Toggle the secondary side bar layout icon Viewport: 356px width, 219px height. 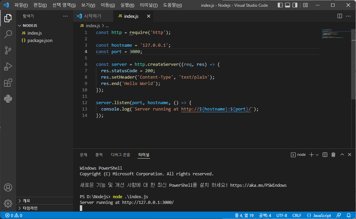point(295,5)
